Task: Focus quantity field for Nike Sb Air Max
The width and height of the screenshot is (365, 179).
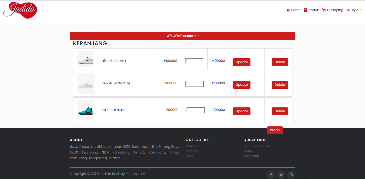Action: click(x=194, y=61)
